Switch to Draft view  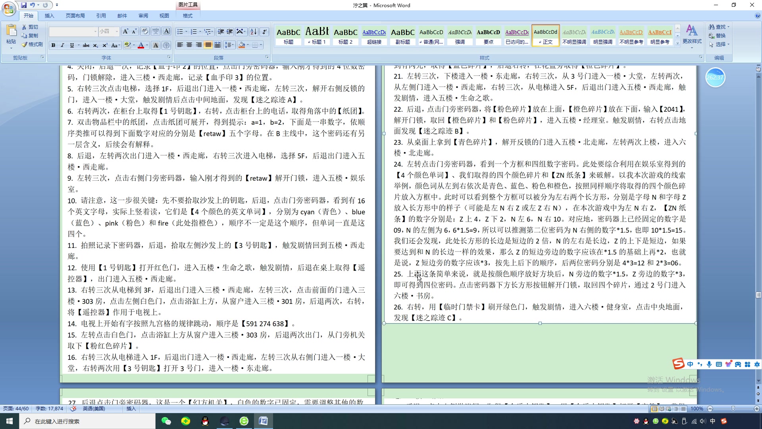click(683, 409)
